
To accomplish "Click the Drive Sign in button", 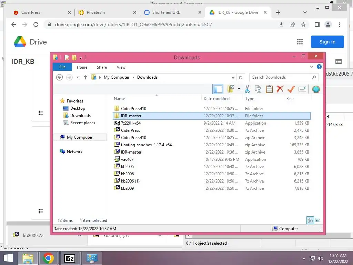I will point(327,42).
